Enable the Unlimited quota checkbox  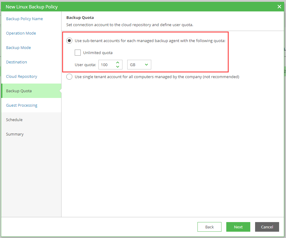[78, 53]
